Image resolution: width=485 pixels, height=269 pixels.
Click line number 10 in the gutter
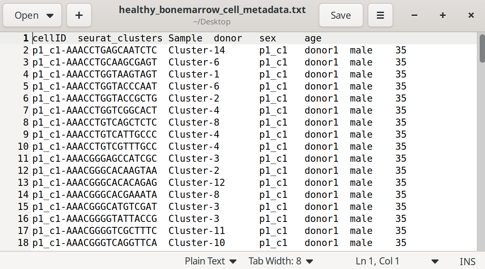click(x=23, y=147)
